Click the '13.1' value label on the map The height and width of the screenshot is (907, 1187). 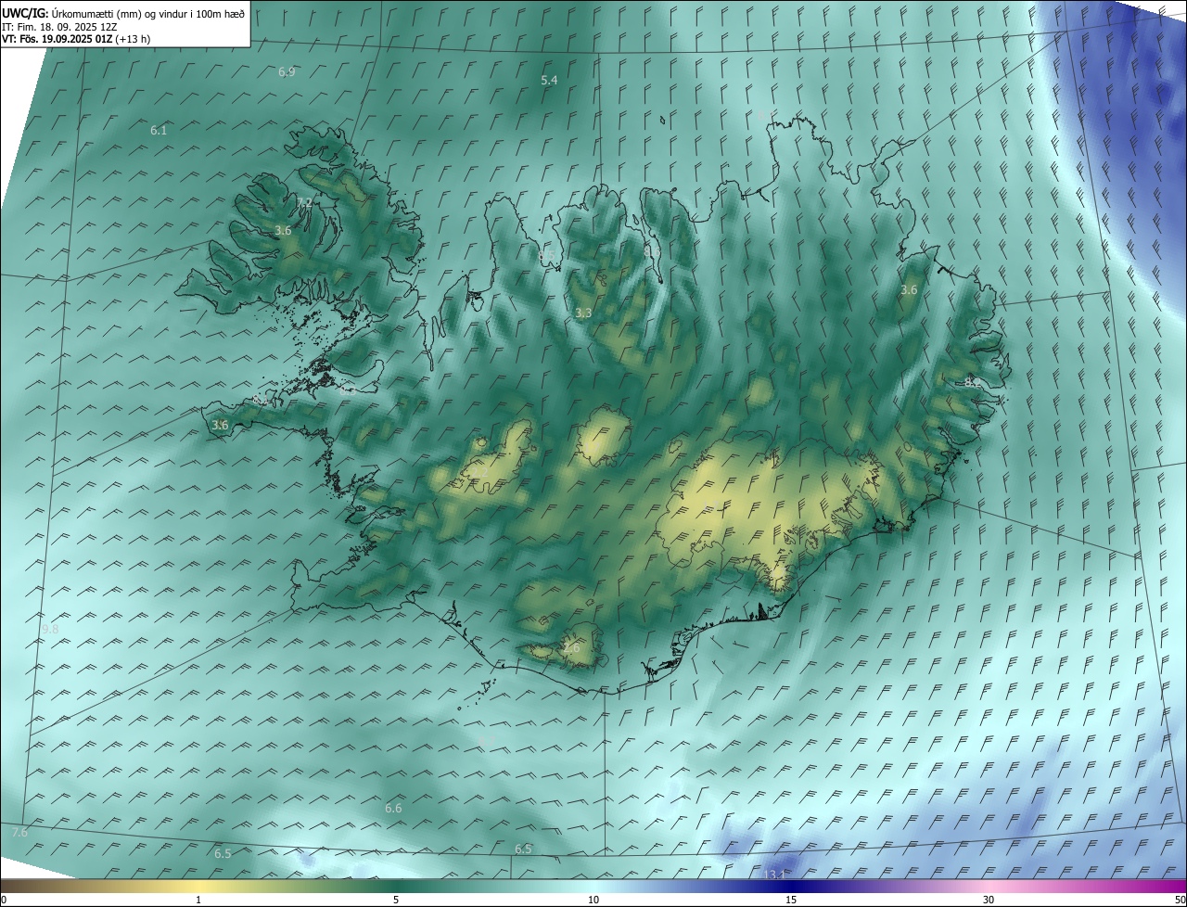774,875
